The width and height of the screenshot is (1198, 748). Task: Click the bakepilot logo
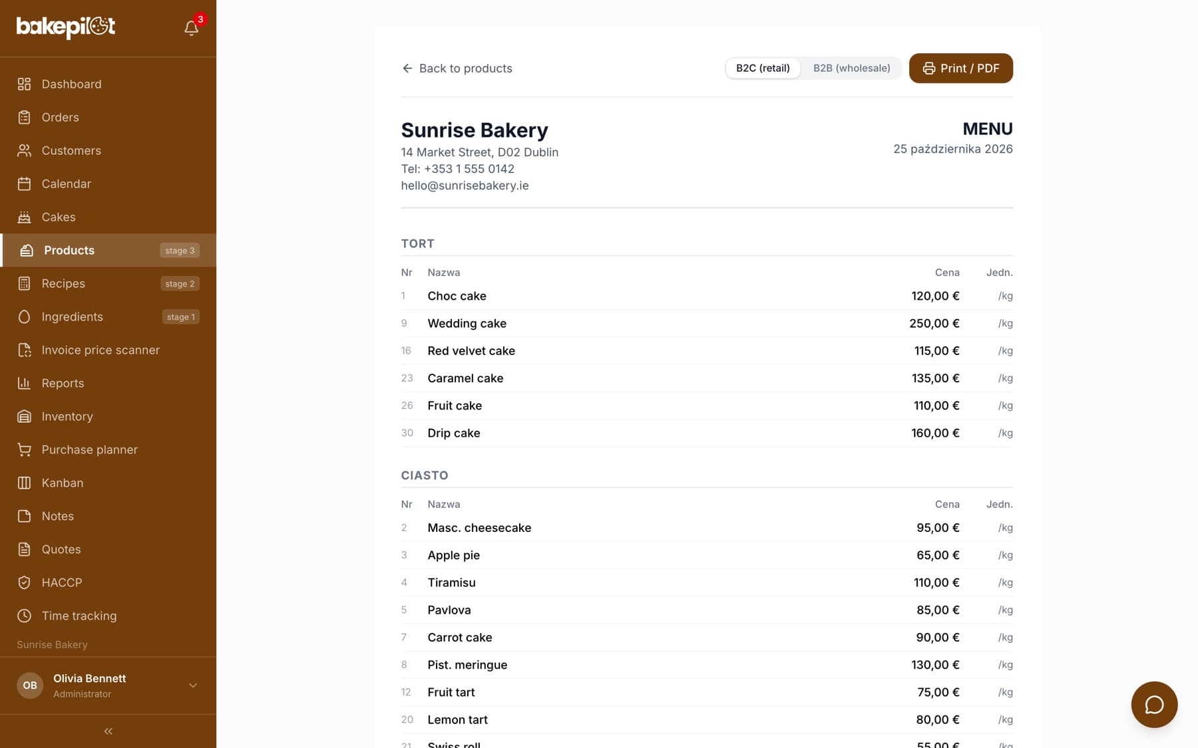(66, 27)
